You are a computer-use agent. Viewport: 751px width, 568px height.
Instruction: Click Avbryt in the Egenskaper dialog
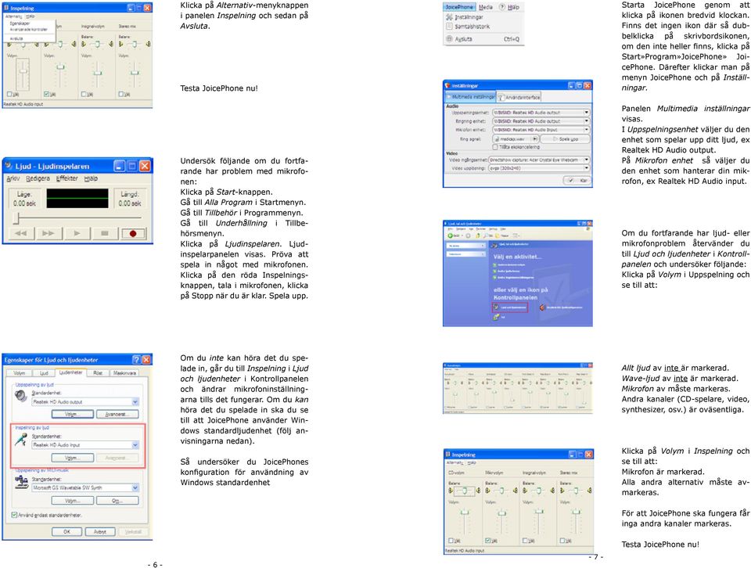[99, 531]
